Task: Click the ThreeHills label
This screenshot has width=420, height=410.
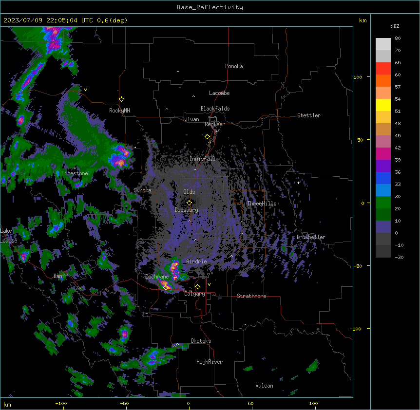Action: coord(262,204)
